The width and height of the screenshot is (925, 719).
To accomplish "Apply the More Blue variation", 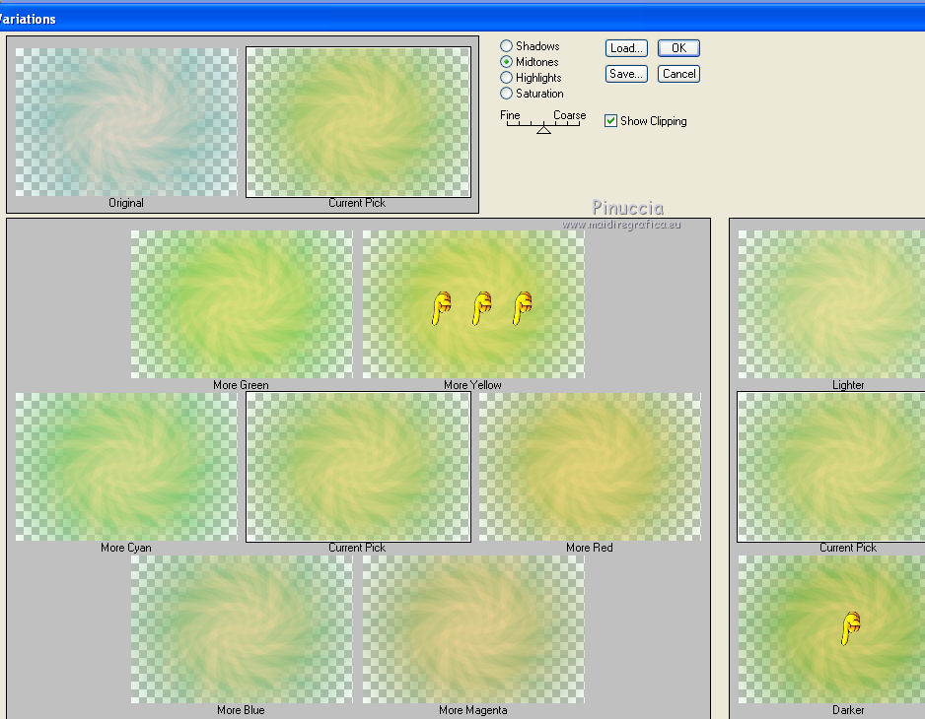I will 242,629.
